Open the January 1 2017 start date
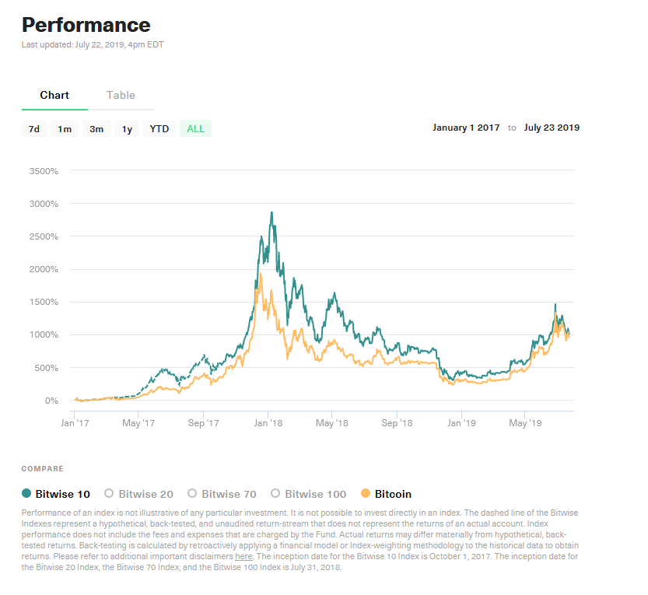 [466, 128]
